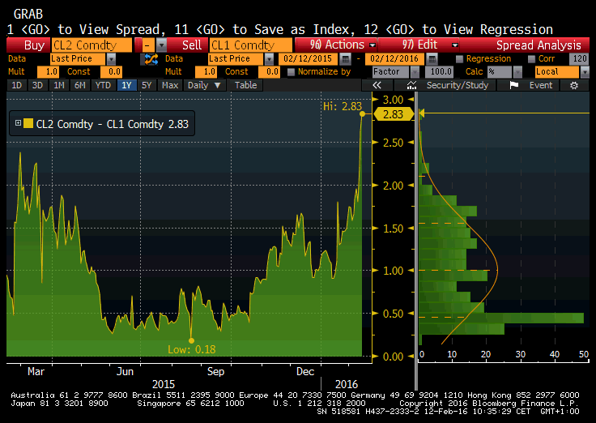Click the start date field 02/12/2015
This screenshot has width=596, height=423.
pos(308,59)
